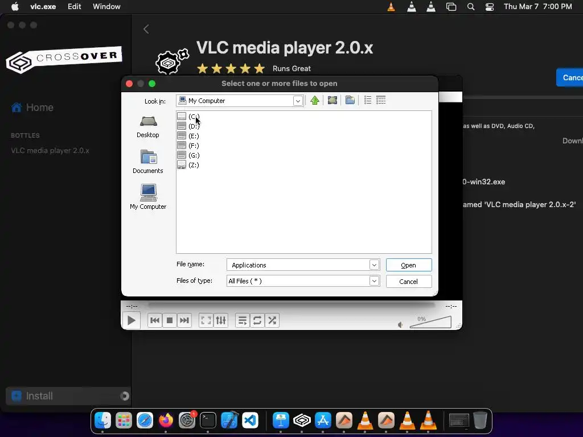The height and width of the screenshot is (437, 583).
Task: Expand the Files of type dropdown arrow
Action: pos(374,281)
